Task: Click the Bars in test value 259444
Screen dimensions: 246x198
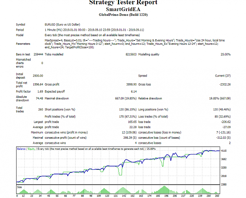Action: 38,54
